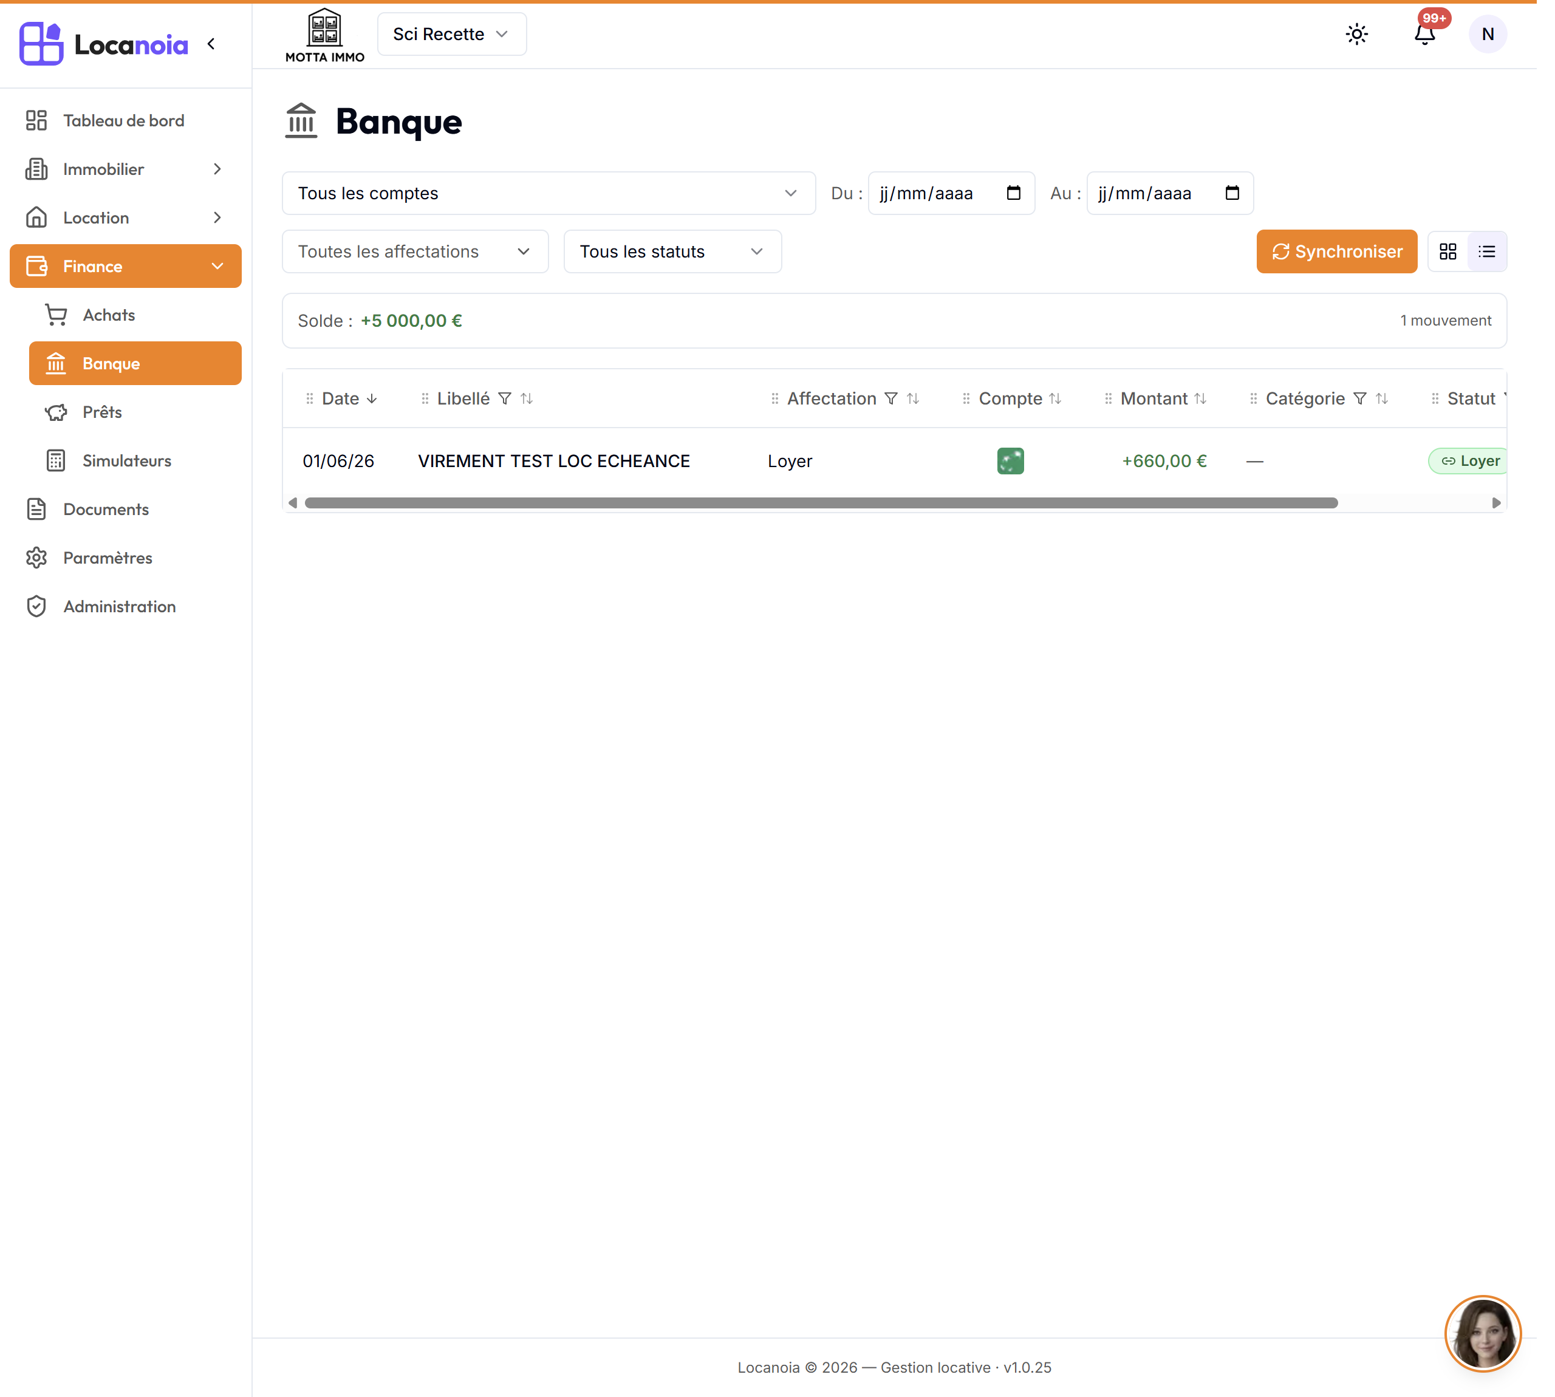Open the Simulateurs page

135,460
